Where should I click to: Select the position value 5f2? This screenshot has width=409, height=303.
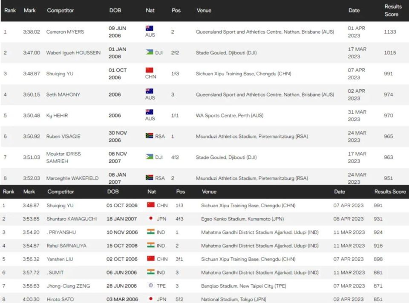pyautogui.click(x=179, y=299)
